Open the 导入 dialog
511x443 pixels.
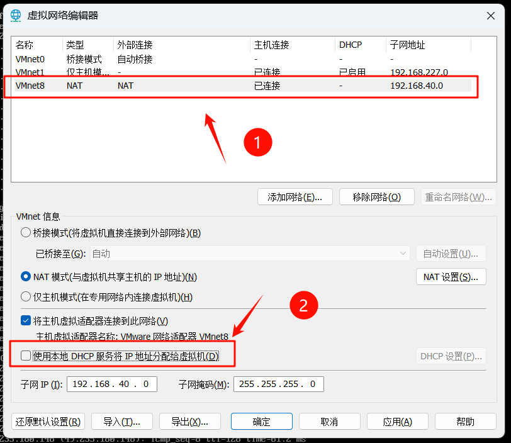pos(122,421)
